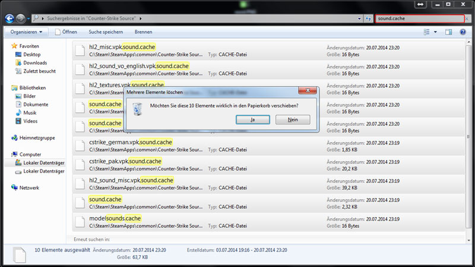Viewport: 475px width, 267px height.
Task: Select file hl2_misc.vpk.sound.cache
Action: (268, 51)
